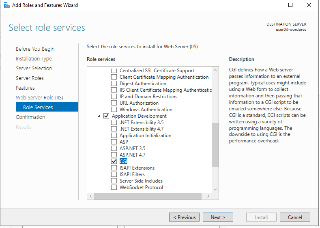This screenshot has width=320, height=228.
Task: Jump to the Confirmation step
Action: point(30,117)
